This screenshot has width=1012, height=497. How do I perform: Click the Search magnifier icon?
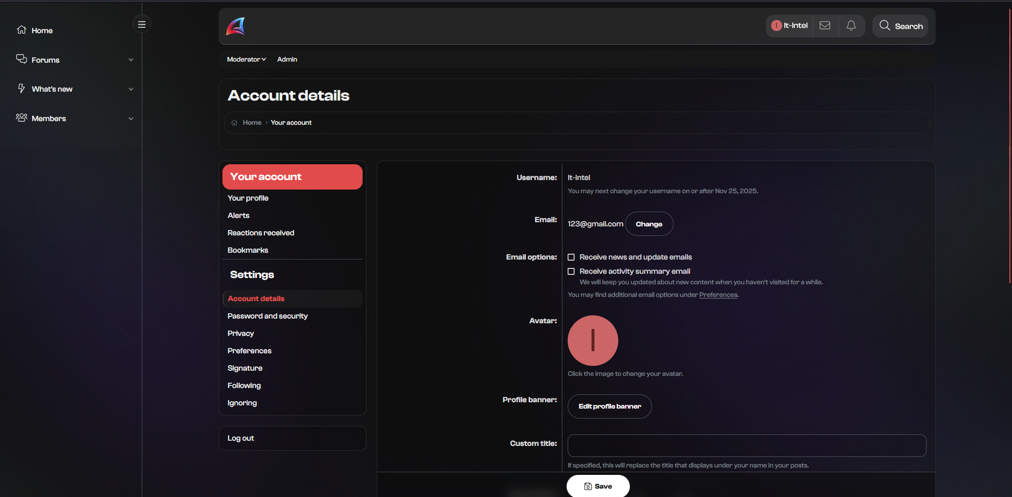pyautogui.click(x=884, y=26)
